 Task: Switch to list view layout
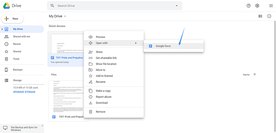pyautogui.click(x=260, y=16)
